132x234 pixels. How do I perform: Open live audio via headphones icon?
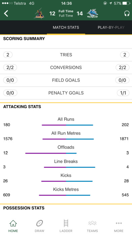pos(127,13)
